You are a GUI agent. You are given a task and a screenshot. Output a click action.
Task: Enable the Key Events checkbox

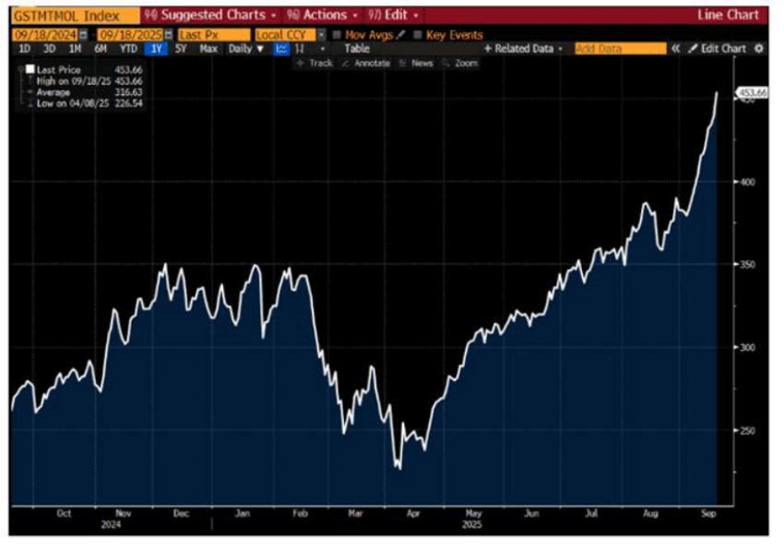click(418, 35)
